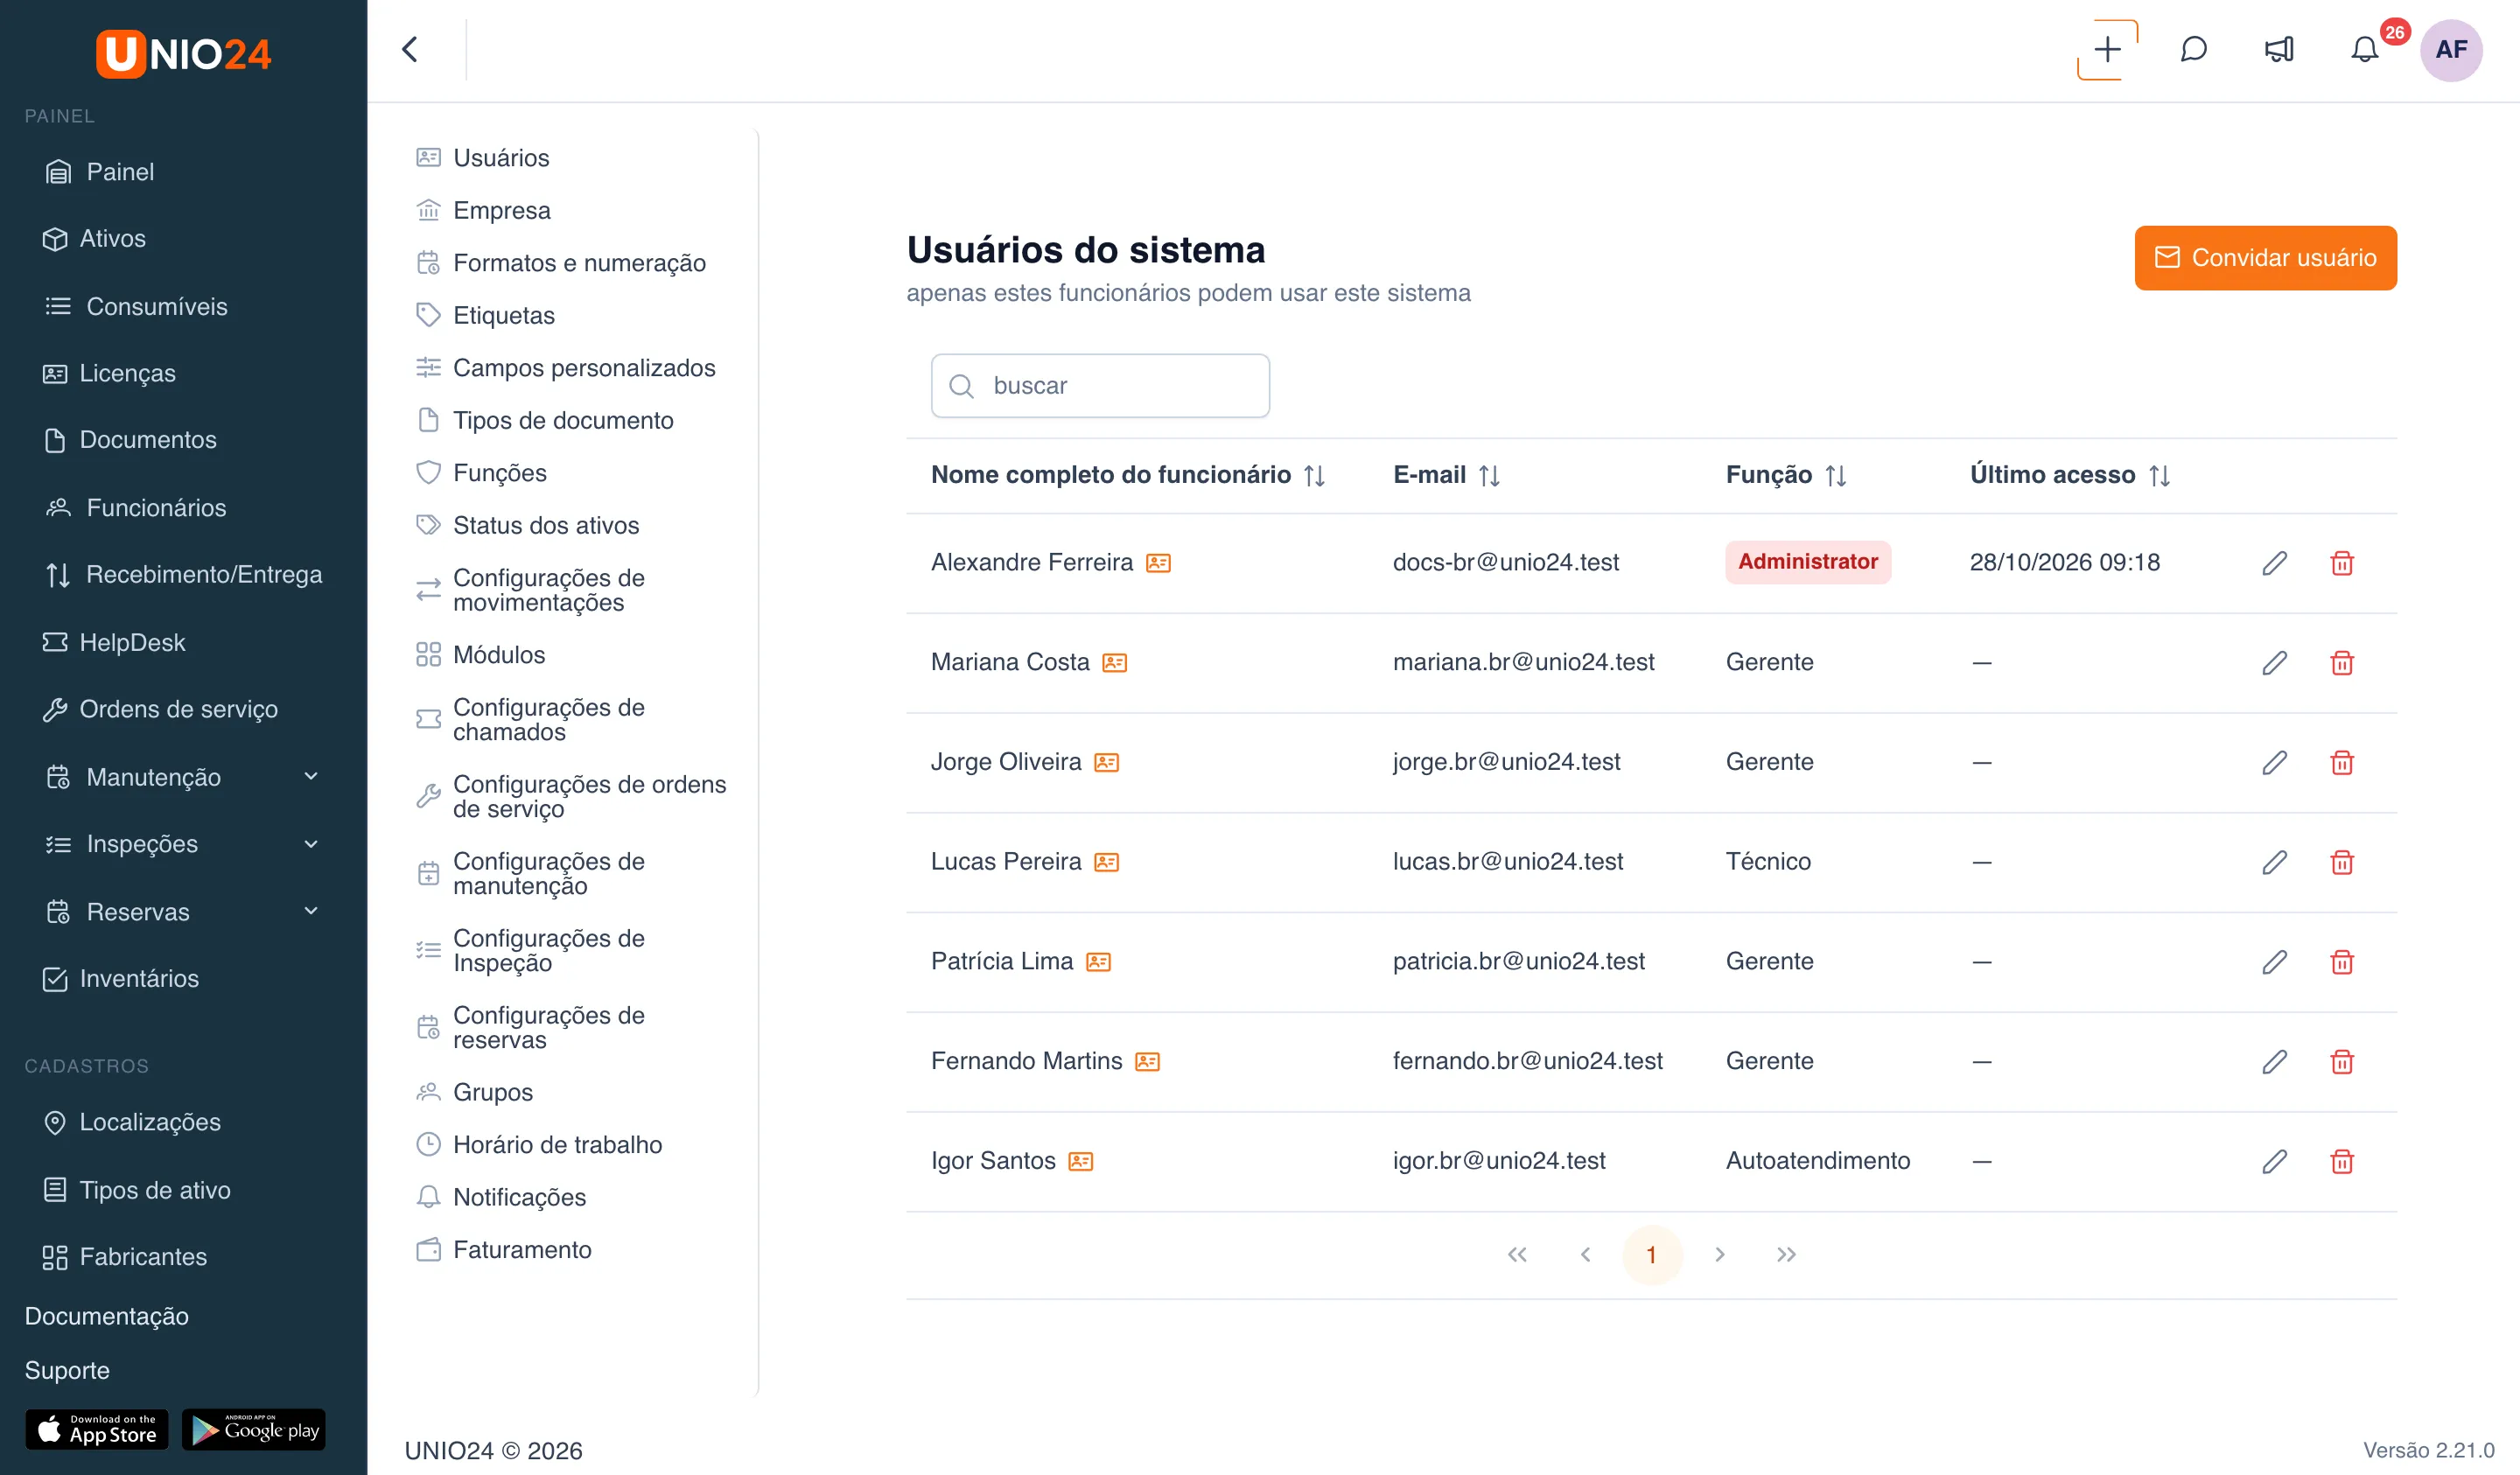Select page 1 in pagination
2520x1475 pixels.
[x=1652, y=1254]
